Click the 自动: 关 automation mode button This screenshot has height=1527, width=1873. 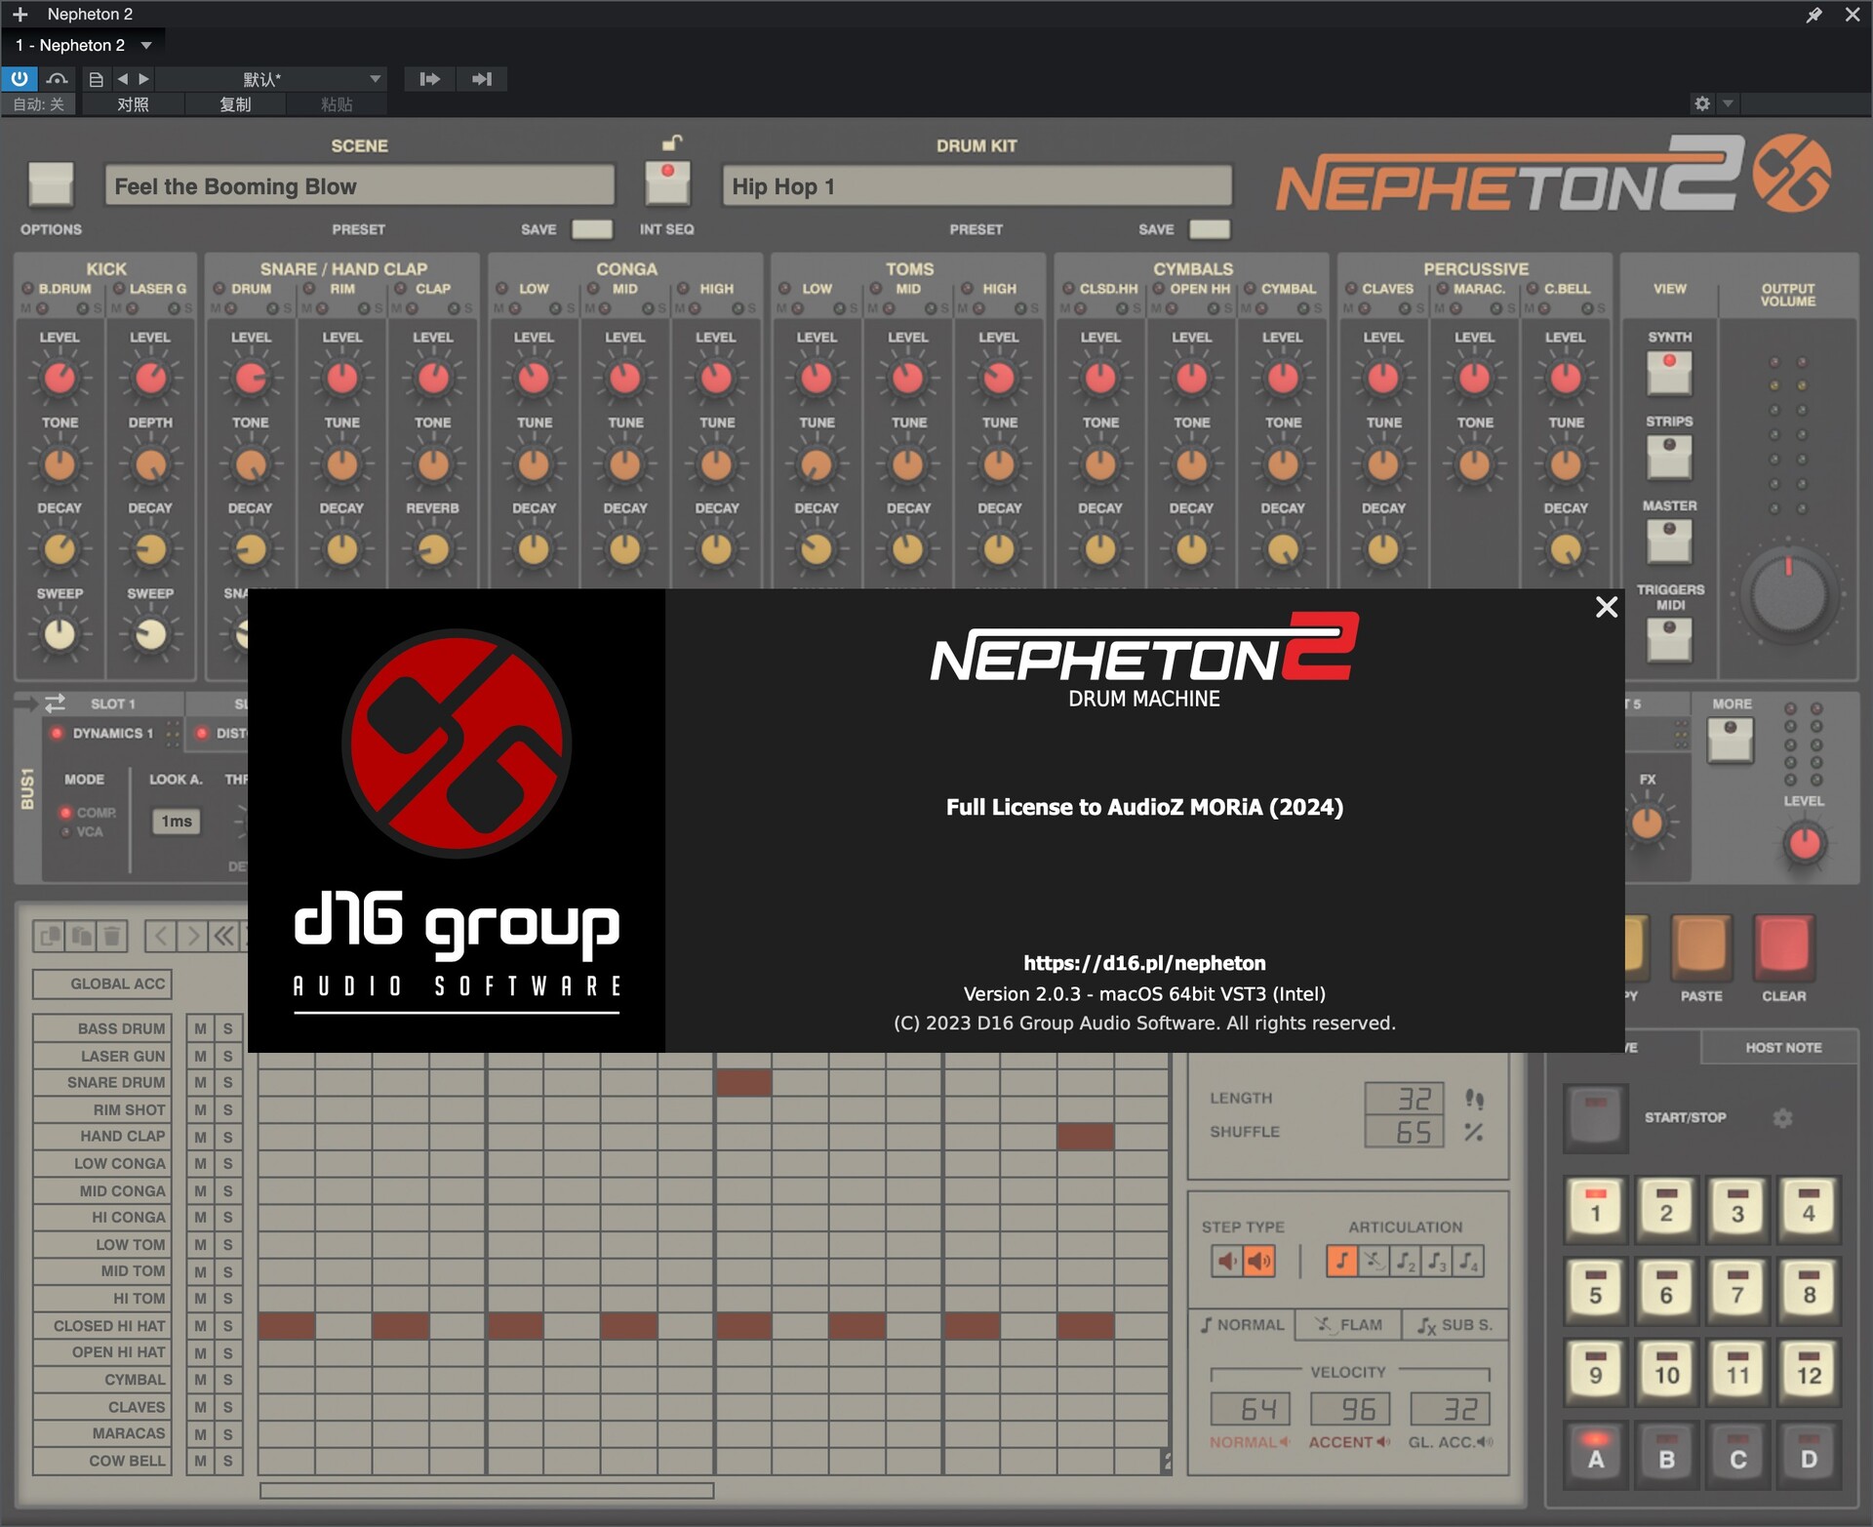[x=39, y=104]
